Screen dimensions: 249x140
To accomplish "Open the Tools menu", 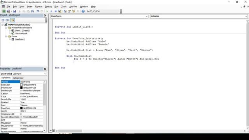I will click(64, 7).
